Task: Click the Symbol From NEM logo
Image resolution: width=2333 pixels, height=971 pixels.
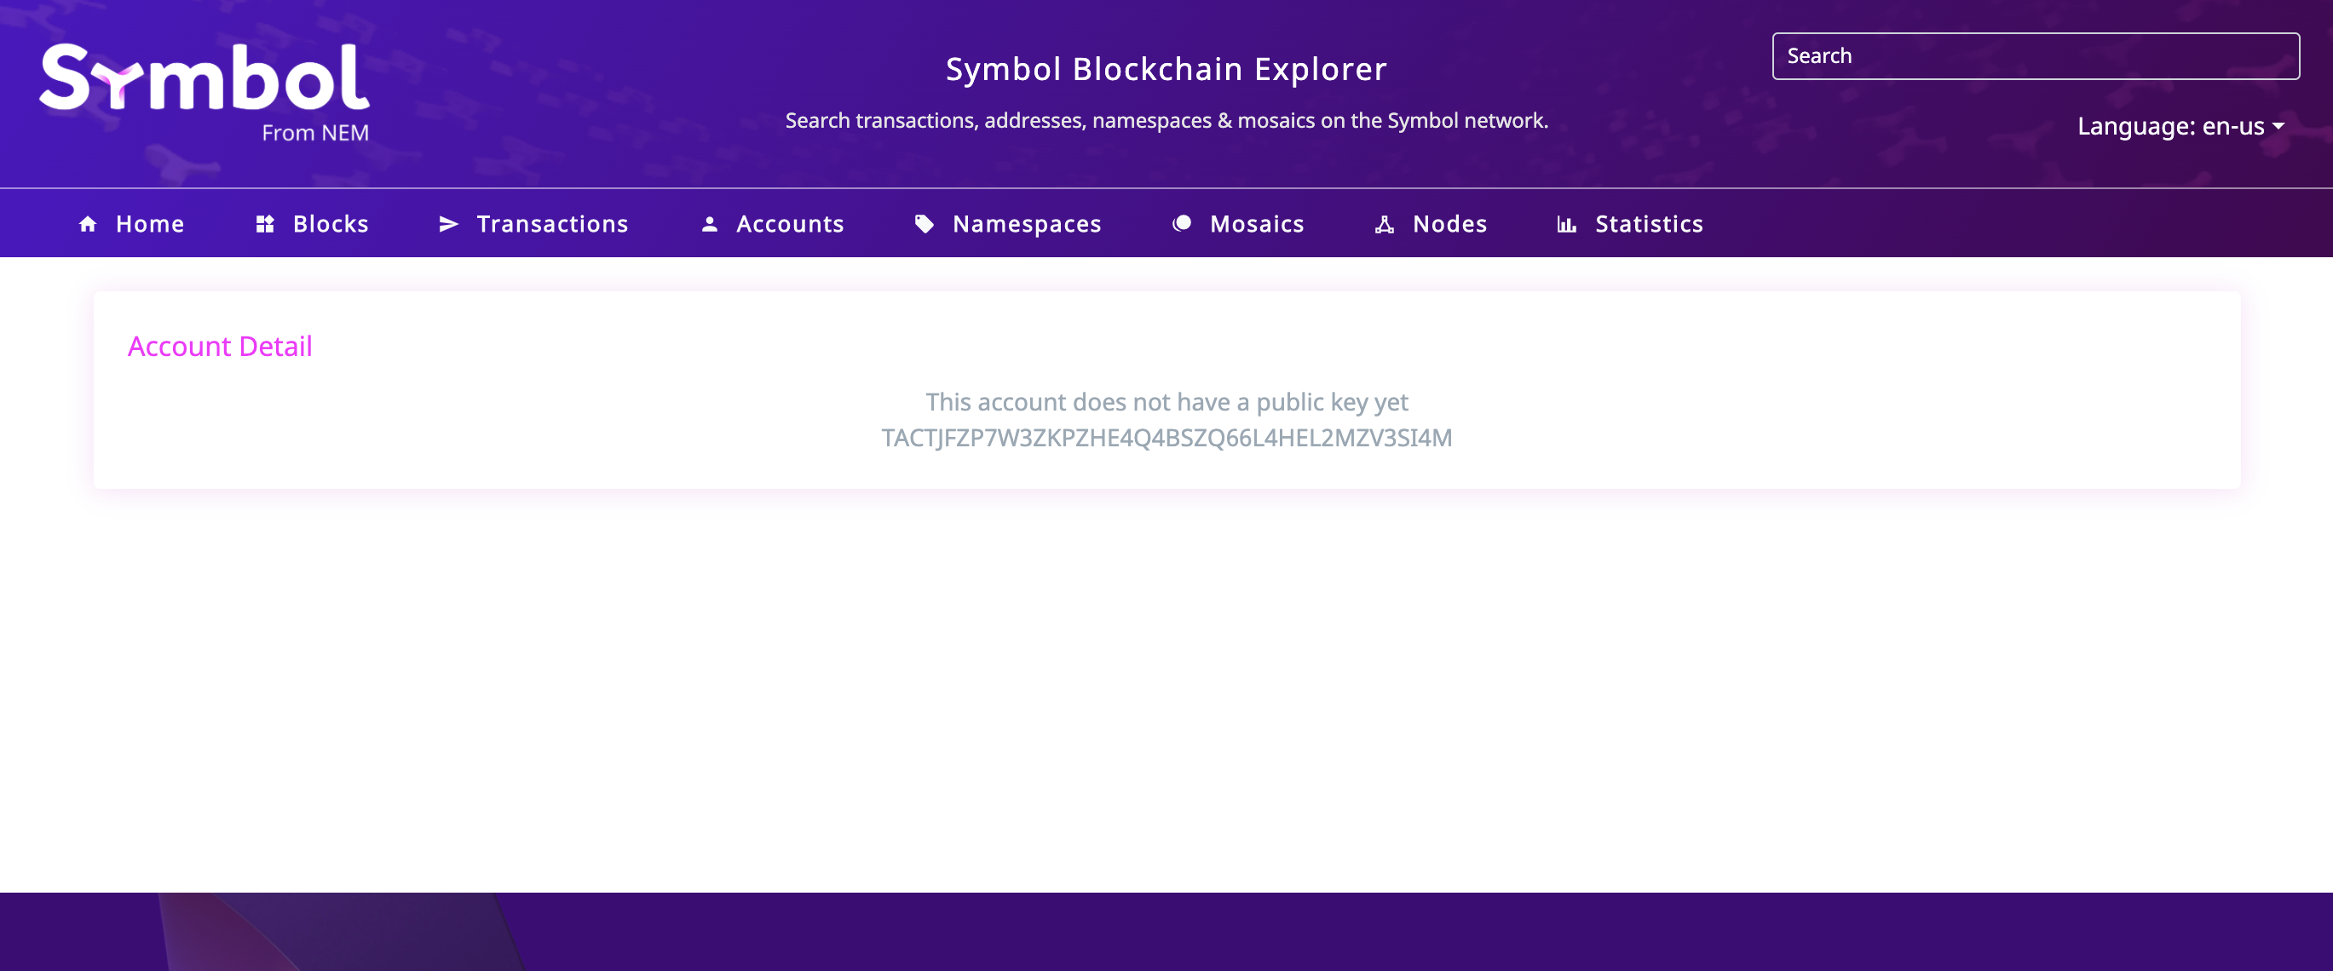Action: tap(204, 92)
